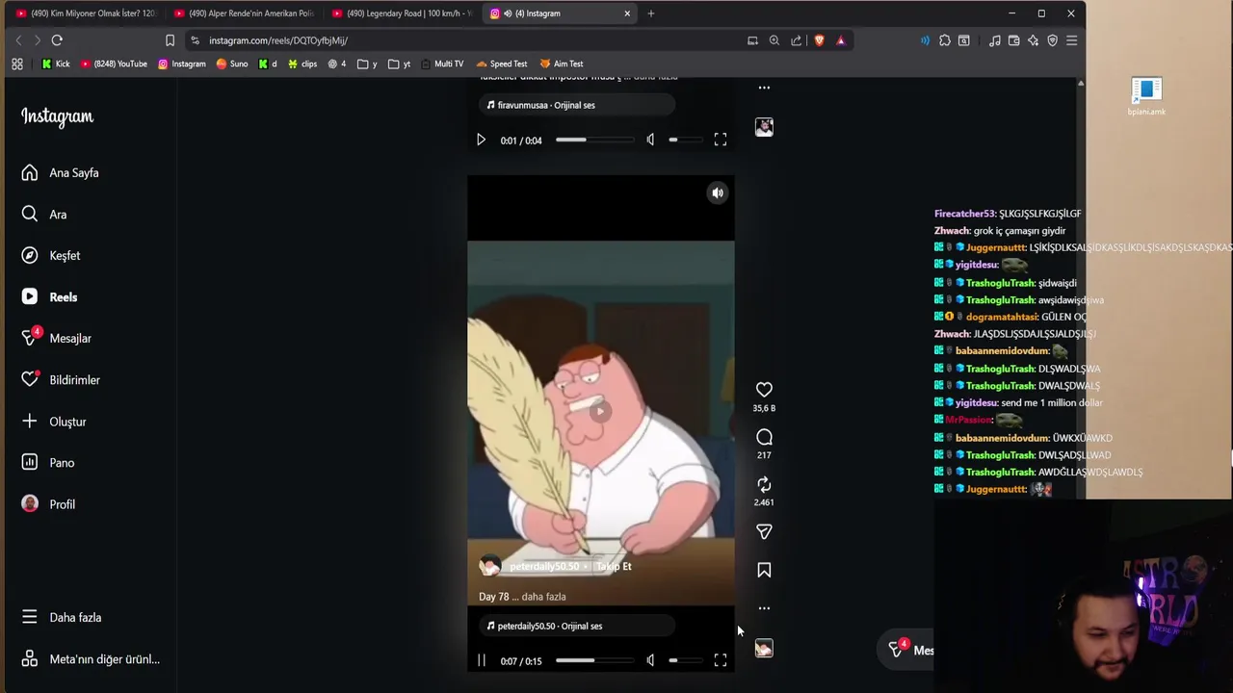This screenshot has width=1233, height=693.
Task: Open Profil page
Action: point(48,504)
